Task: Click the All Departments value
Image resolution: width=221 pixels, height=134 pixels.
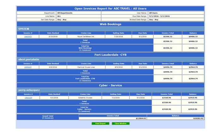Action: pyautogui.click(x=65, y=13)
